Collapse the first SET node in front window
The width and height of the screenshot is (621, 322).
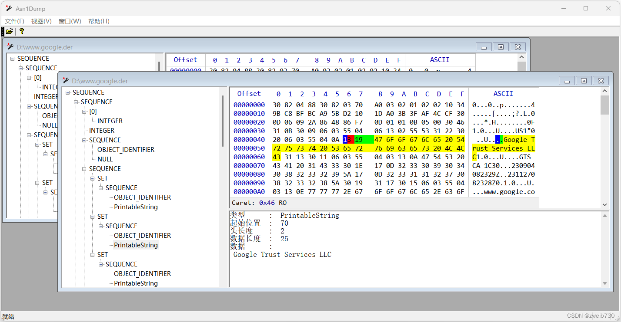93,178
